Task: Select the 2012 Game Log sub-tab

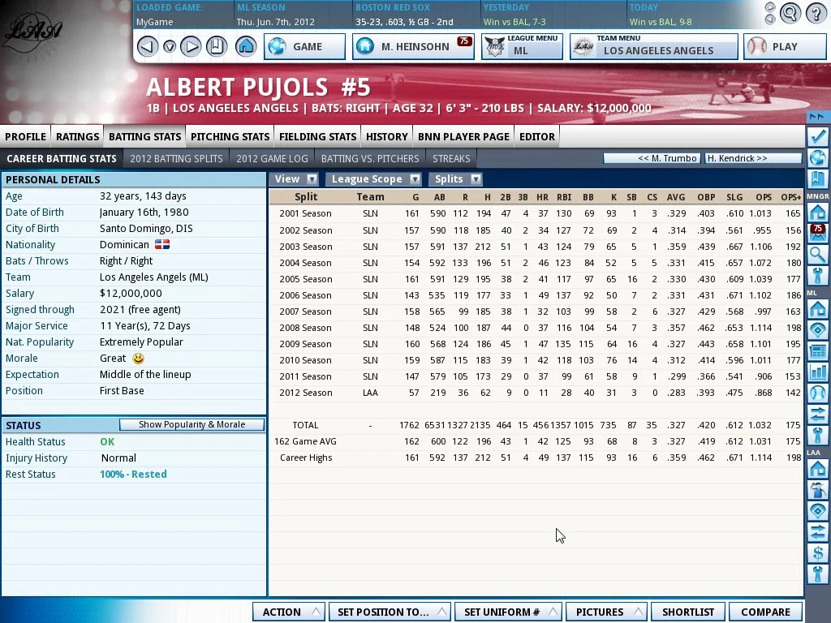Action: [272, 158]
